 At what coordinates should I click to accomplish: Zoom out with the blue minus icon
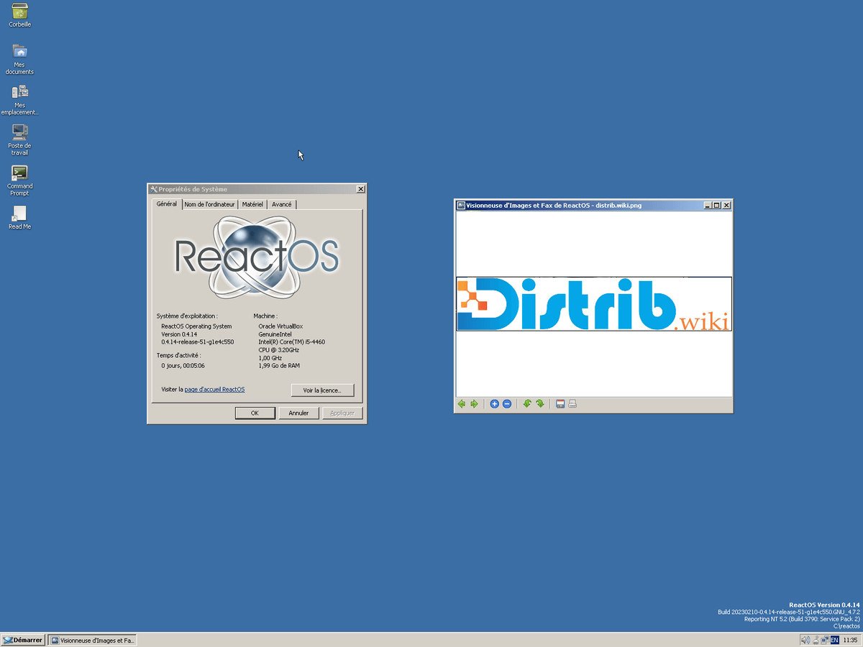point(506,404)
